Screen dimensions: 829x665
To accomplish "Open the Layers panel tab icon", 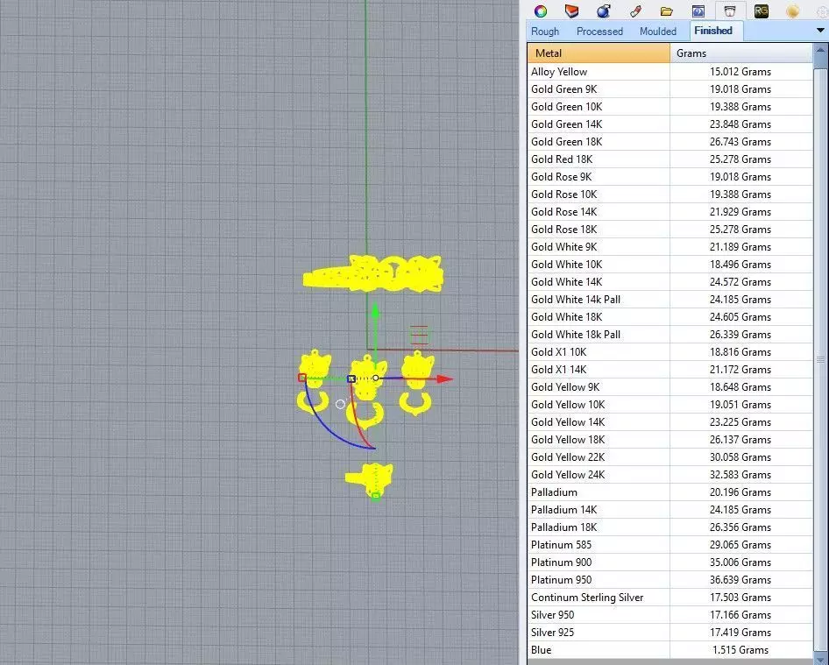I will click(x=571, y=11).
